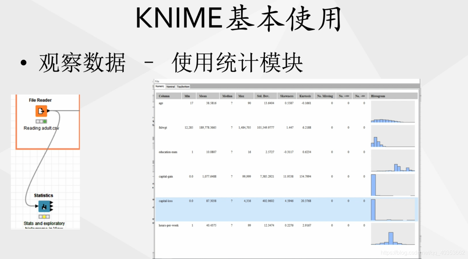Click the File Reader node title

[40, 100]
